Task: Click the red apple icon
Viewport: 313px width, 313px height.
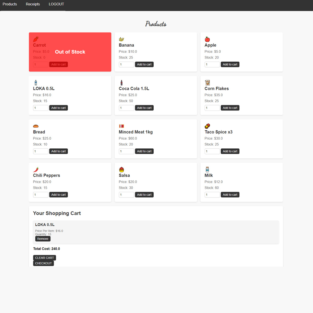Action: (x=207, y=39)
